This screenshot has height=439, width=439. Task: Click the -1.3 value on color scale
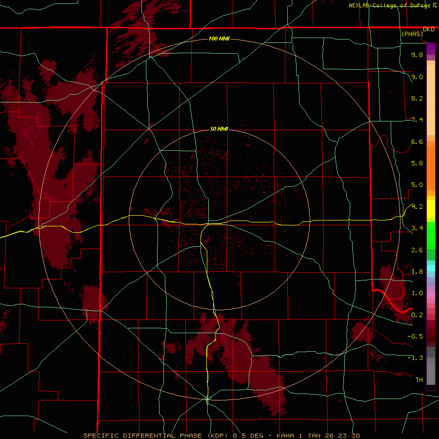click(x=415, y=358)
